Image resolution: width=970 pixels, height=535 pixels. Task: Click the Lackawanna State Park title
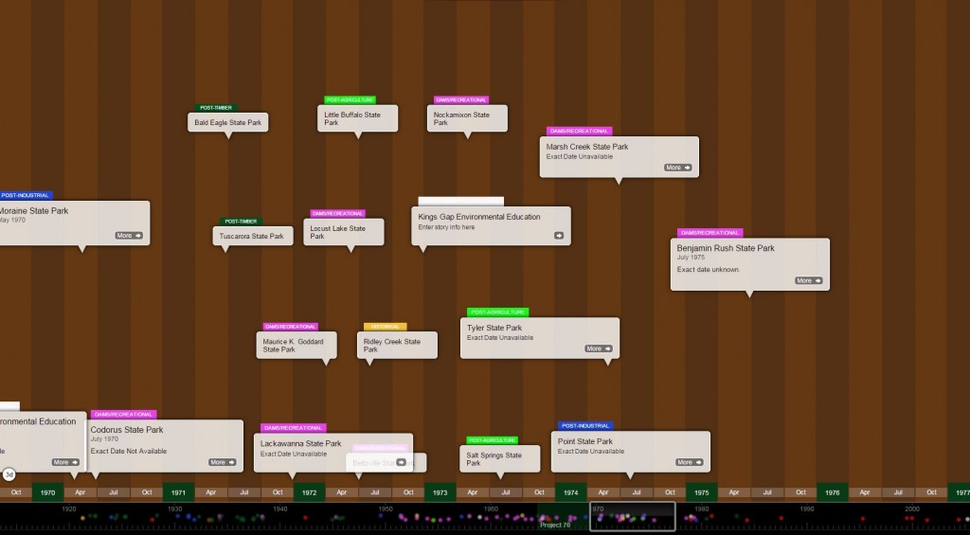pos(300,443)
